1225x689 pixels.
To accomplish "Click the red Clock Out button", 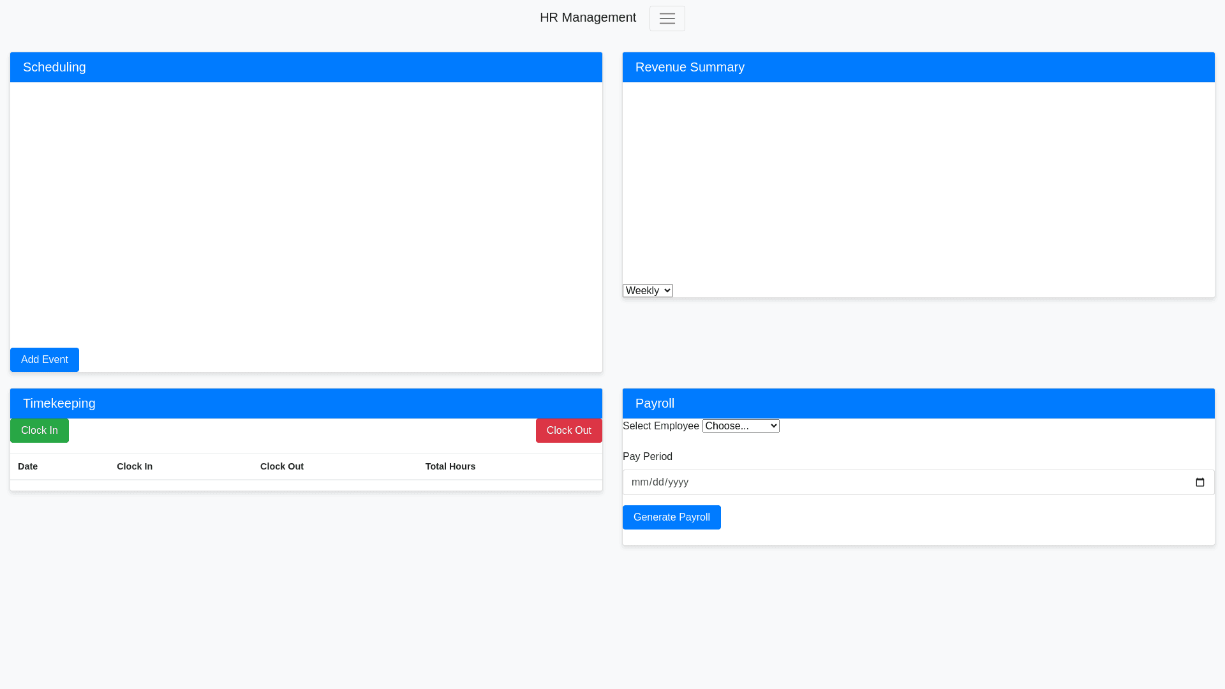I will tap(568, 430).
